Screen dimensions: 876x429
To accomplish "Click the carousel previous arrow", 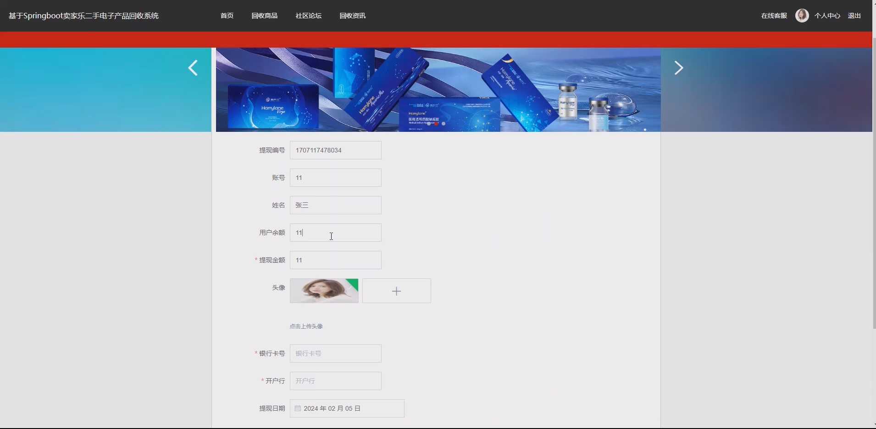I will pyautogui.click(x=193, y=67).
